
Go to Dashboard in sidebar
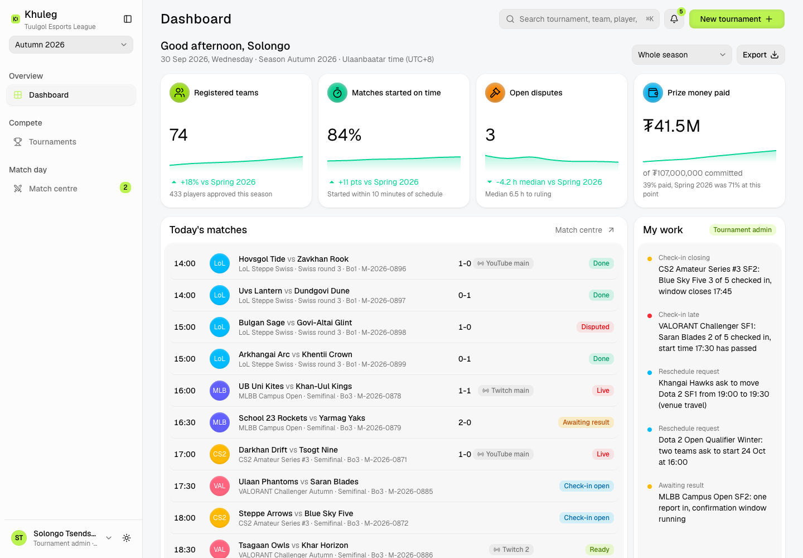[x=71, y=95]
